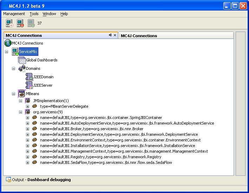
Task: Click the MBeans bean jar icon
Action: (22, 94)
